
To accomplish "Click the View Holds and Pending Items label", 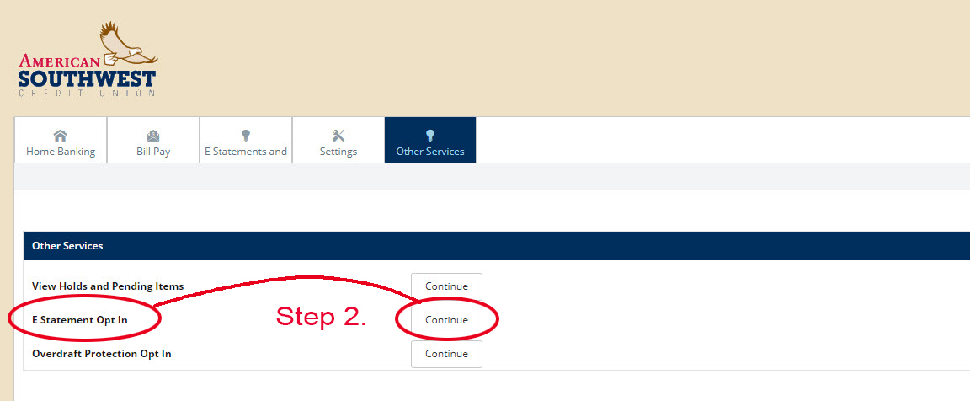I will [109, 286].
